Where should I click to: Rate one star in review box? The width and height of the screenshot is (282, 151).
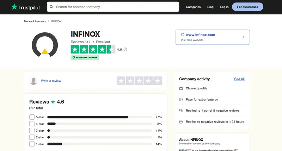coord(121,81)
